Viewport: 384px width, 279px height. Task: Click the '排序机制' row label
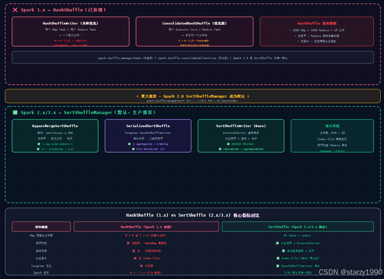[x=41, y=243]
